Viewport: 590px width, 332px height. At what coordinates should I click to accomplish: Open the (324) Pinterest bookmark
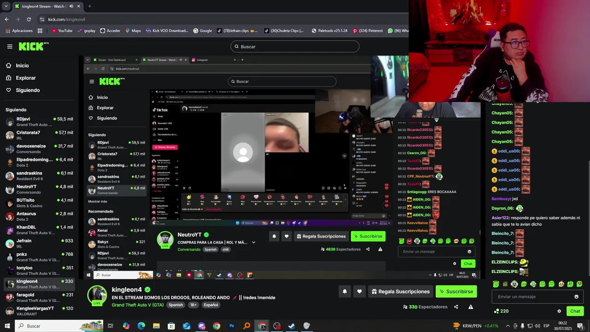(x=368, y=31)
